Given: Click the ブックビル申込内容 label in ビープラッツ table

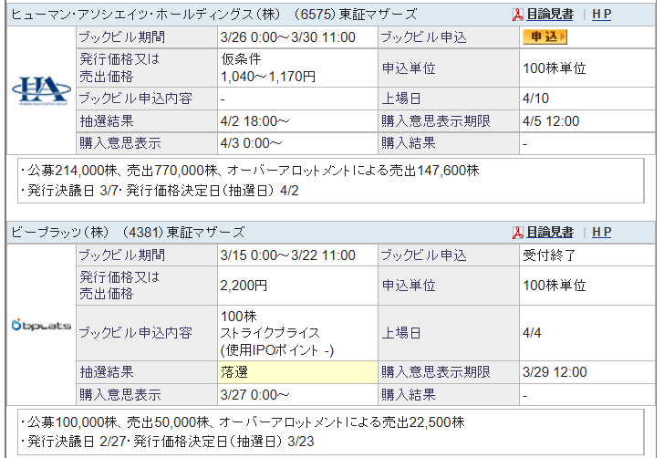Looking at the screenshot, I should click(x=136, y=333).
